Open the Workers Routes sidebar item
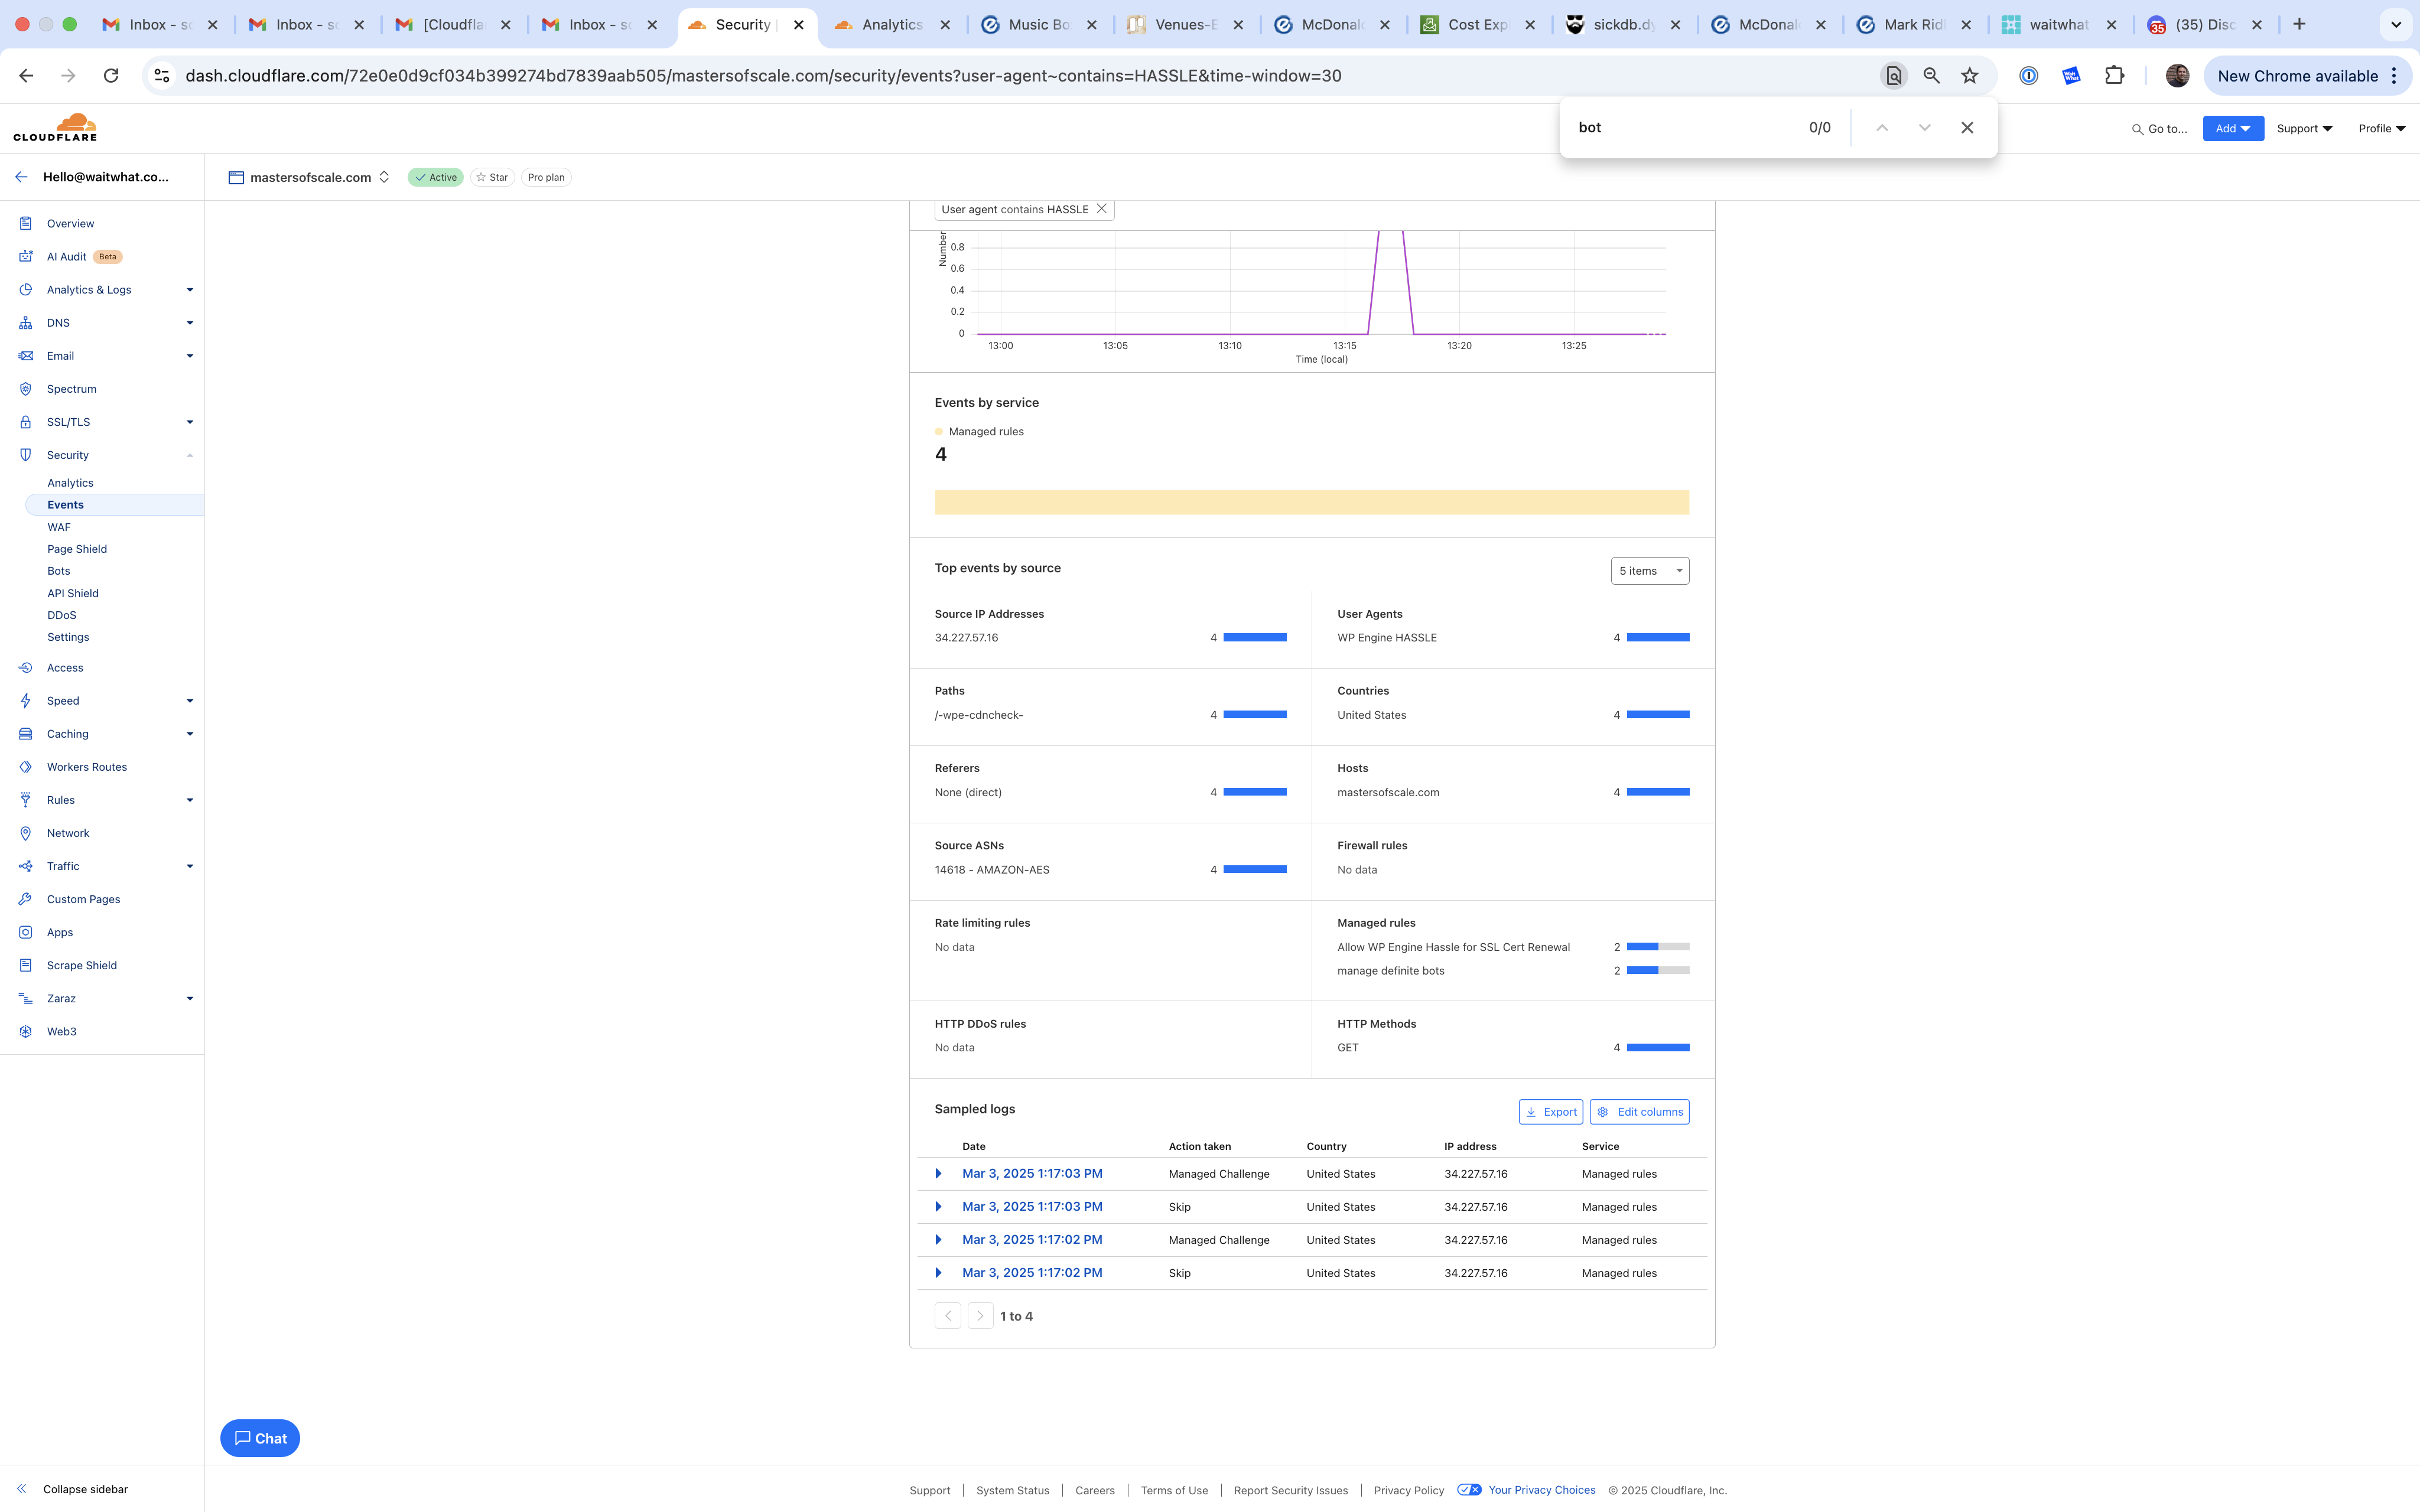2420x1512 pixels. coord(87,767)
